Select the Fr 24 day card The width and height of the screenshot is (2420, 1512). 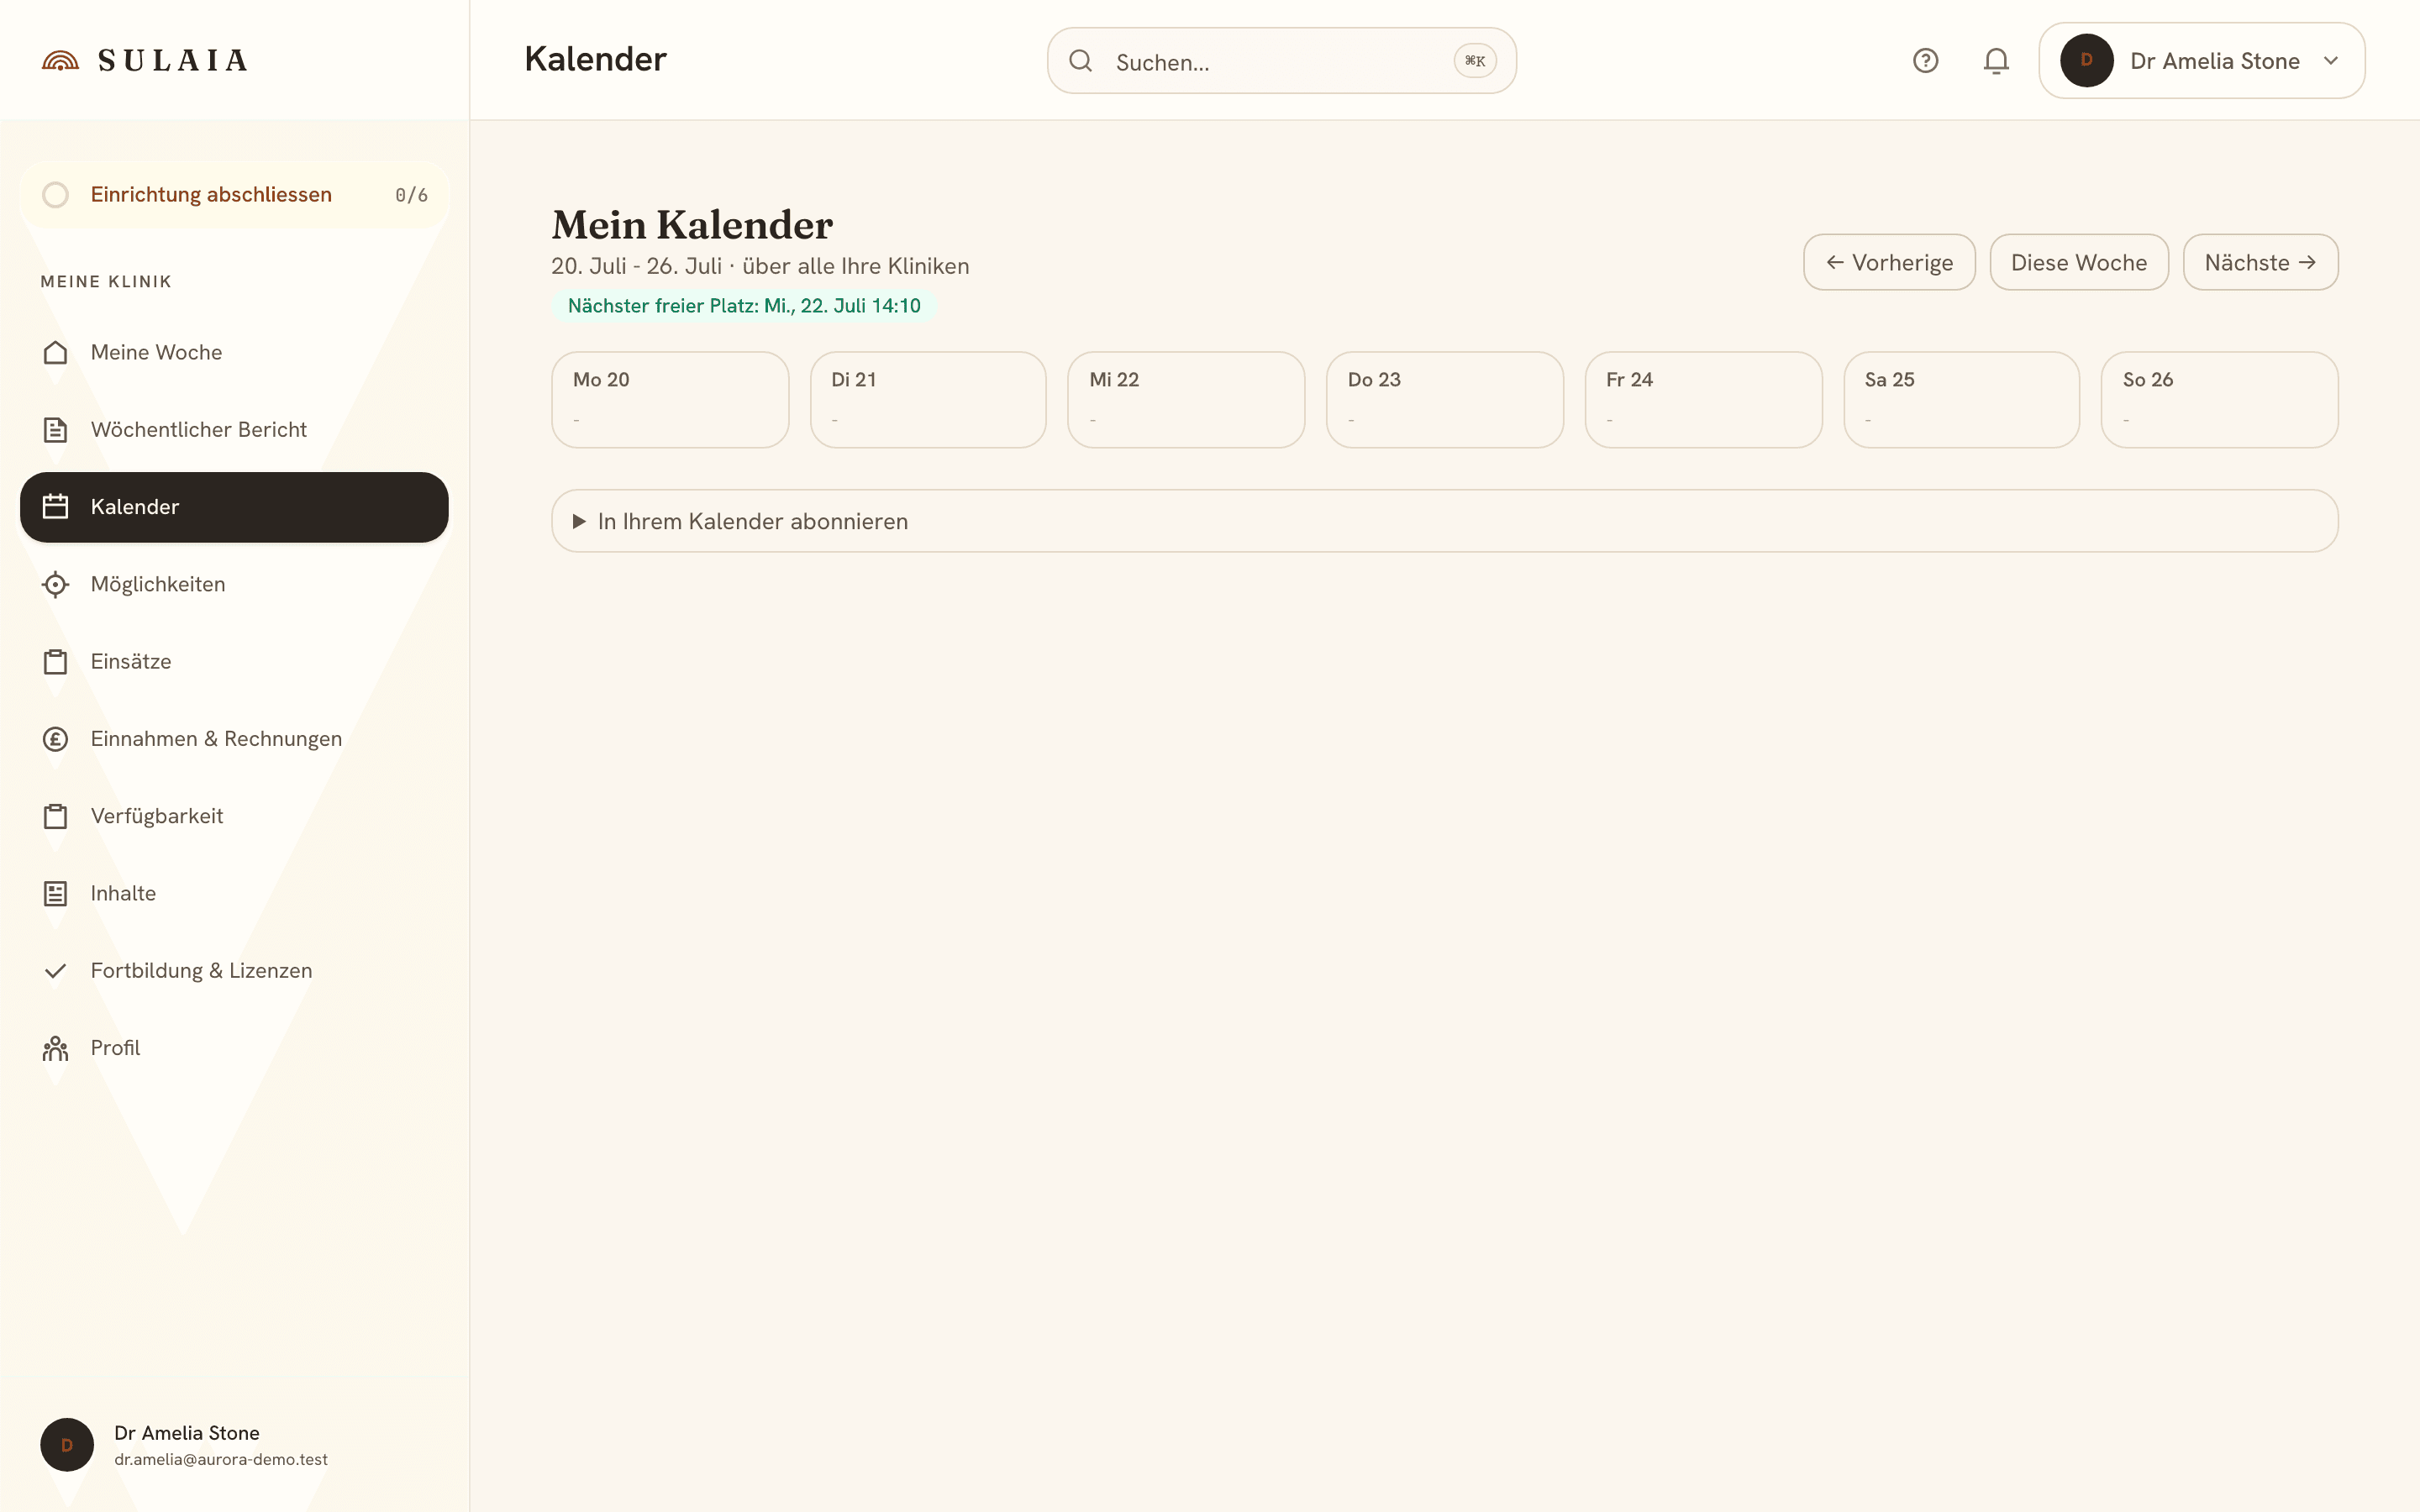1703,400
